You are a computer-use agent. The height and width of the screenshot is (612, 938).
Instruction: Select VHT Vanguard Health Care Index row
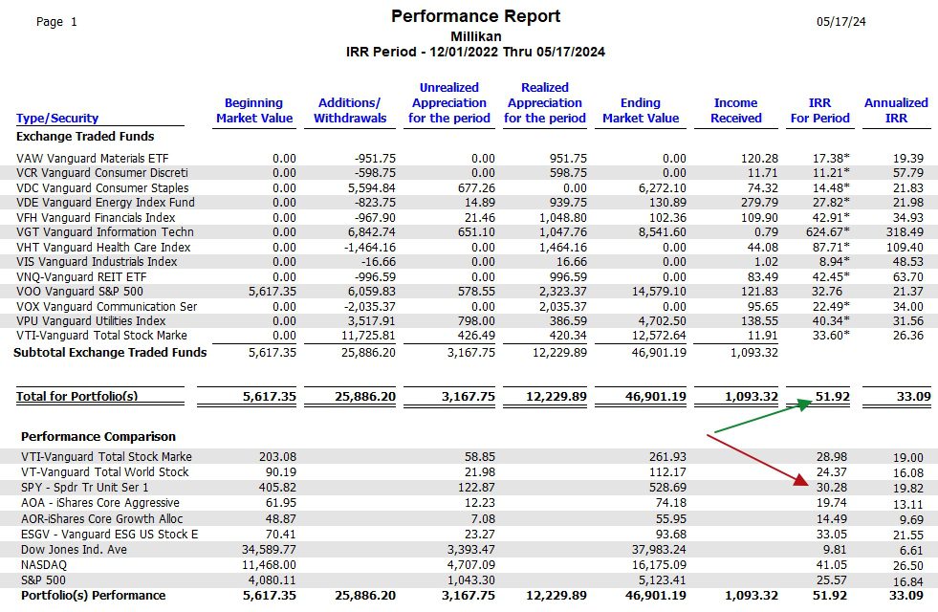pyautogui.click(x=469, y=247)
